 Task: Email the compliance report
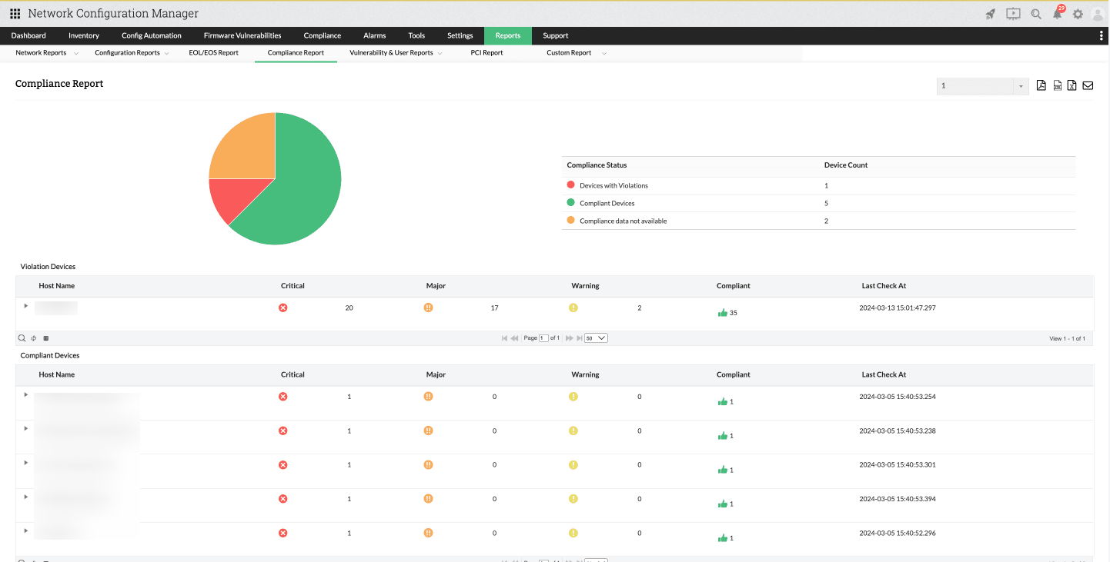[1088, 85]
